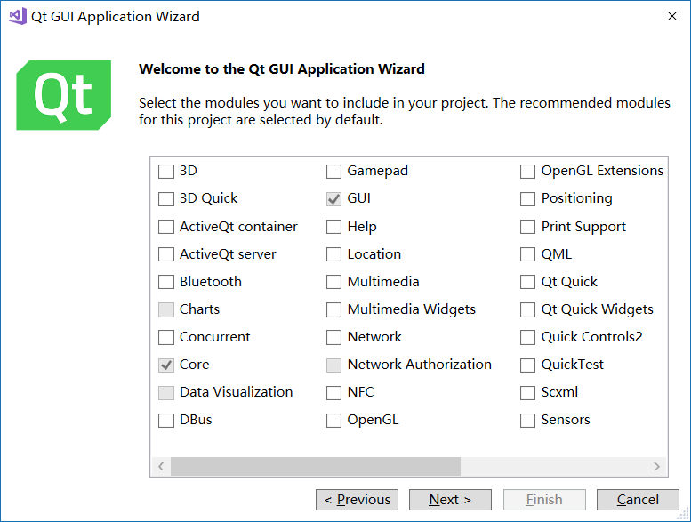691x522 pixels.
Task: Check the Sensors module
Action: 527,421
